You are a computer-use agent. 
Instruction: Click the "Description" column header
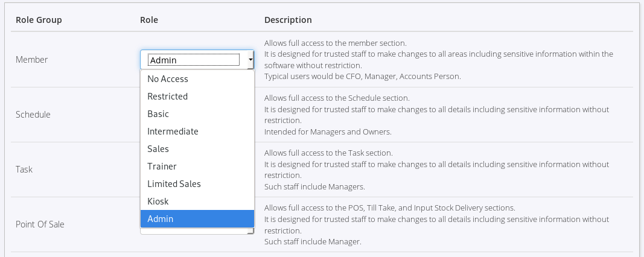click(288, 20)
